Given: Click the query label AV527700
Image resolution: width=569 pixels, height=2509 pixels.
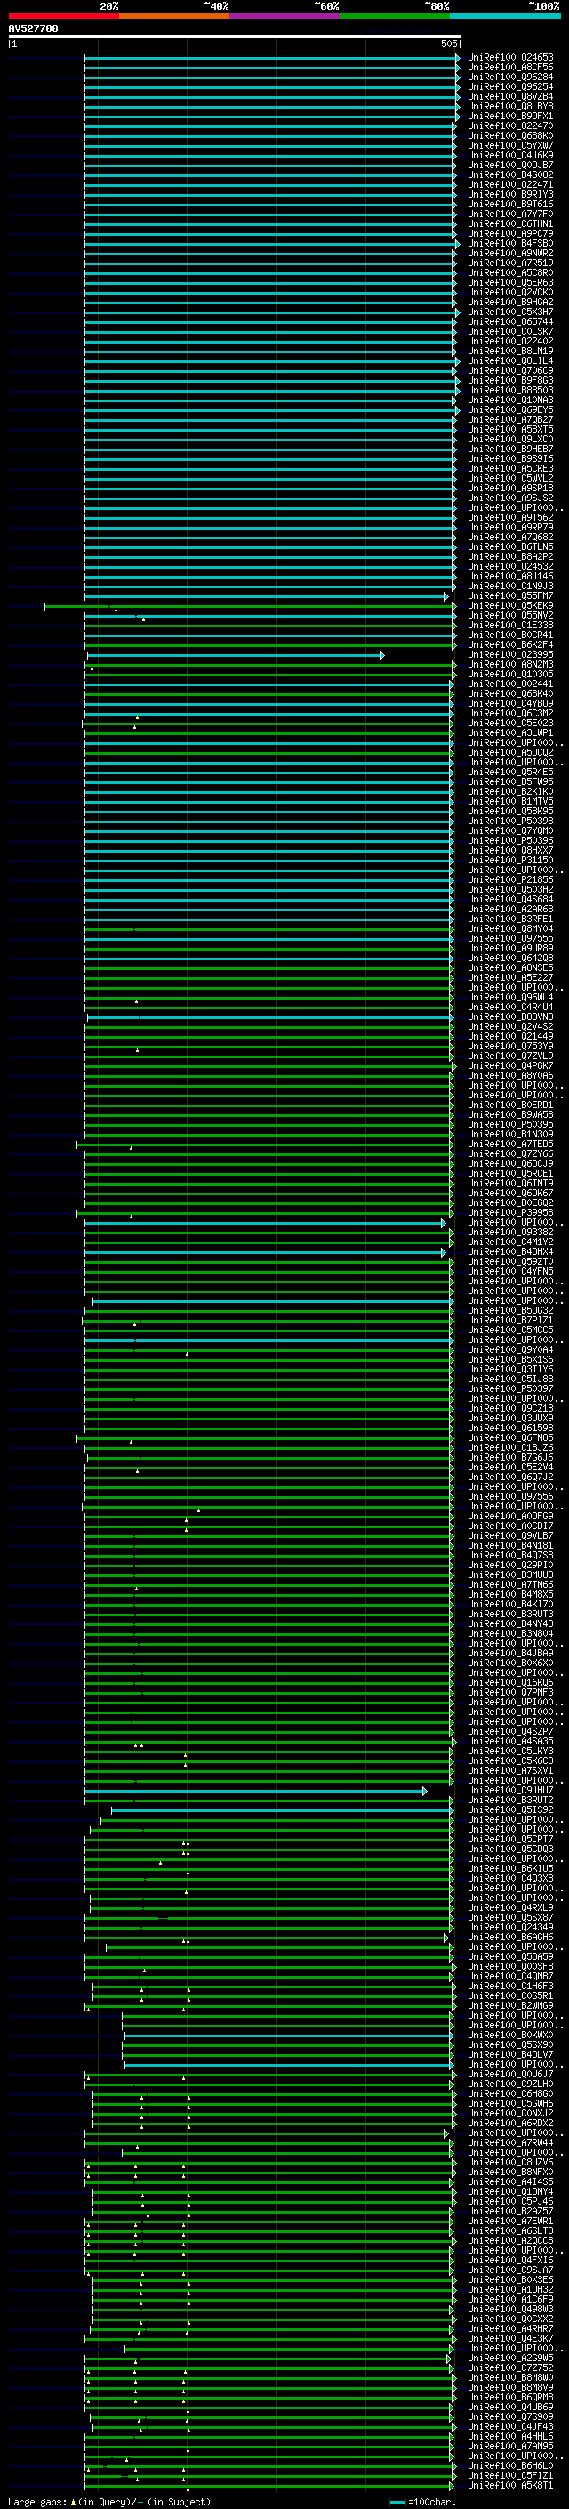Looking at the screenshot, I should pos(33,28).
